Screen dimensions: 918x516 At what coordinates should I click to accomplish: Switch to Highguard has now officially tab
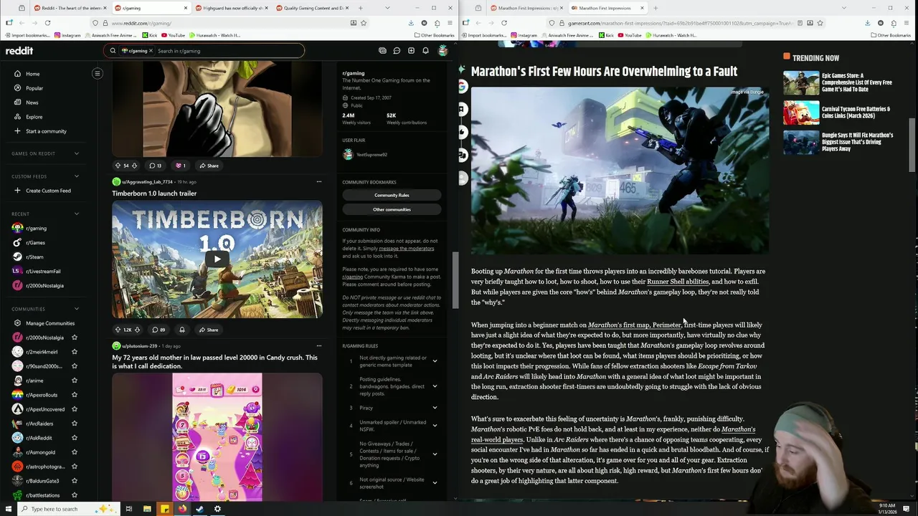pyautogui.click(x=232, y=8)
